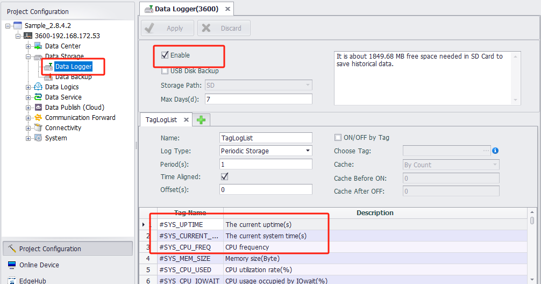Close the Data Logger(3600) tab
This screenshot has height=284, width=541.
tap(227, 9)
